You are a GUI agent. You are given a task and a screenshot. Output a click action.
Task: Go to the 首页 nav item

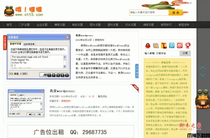click(9, 25)
